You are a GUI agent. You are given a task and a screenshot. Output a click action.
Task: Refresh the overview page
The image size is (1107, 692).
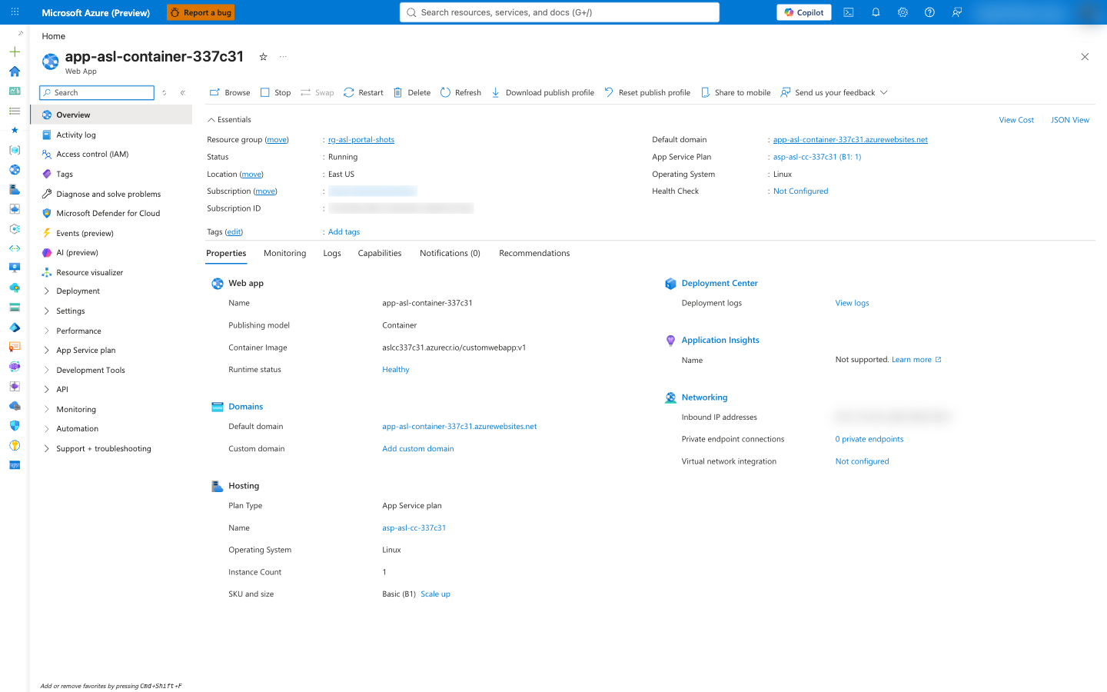[x=460, y=93]
